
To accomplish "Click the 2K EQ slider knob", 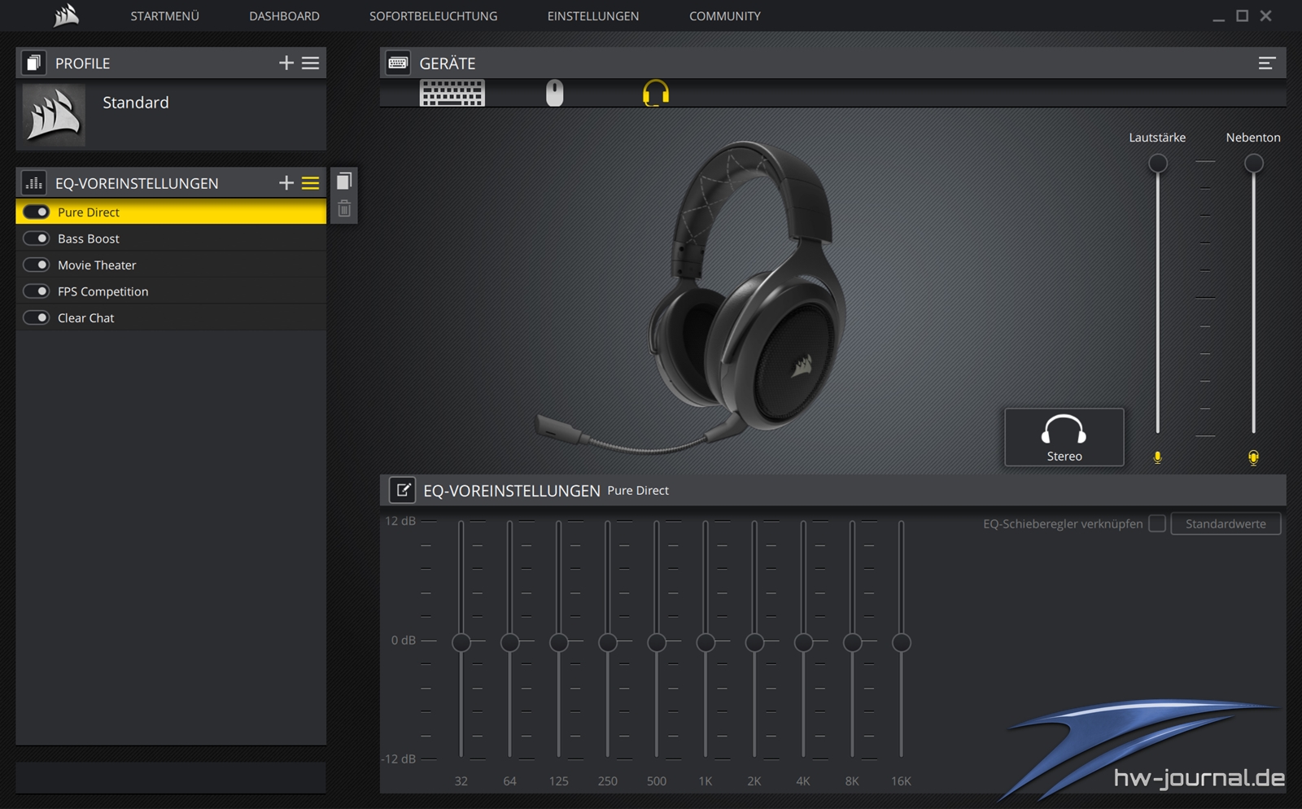I will point(754,642).
